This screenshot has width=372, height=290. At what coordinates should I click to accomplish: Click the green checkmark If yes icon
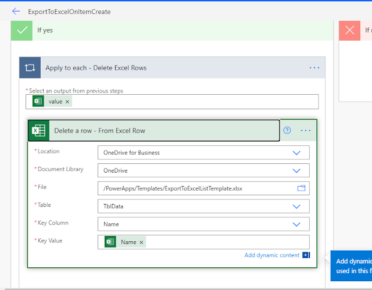pyautogui.click(x=22, y=30)
